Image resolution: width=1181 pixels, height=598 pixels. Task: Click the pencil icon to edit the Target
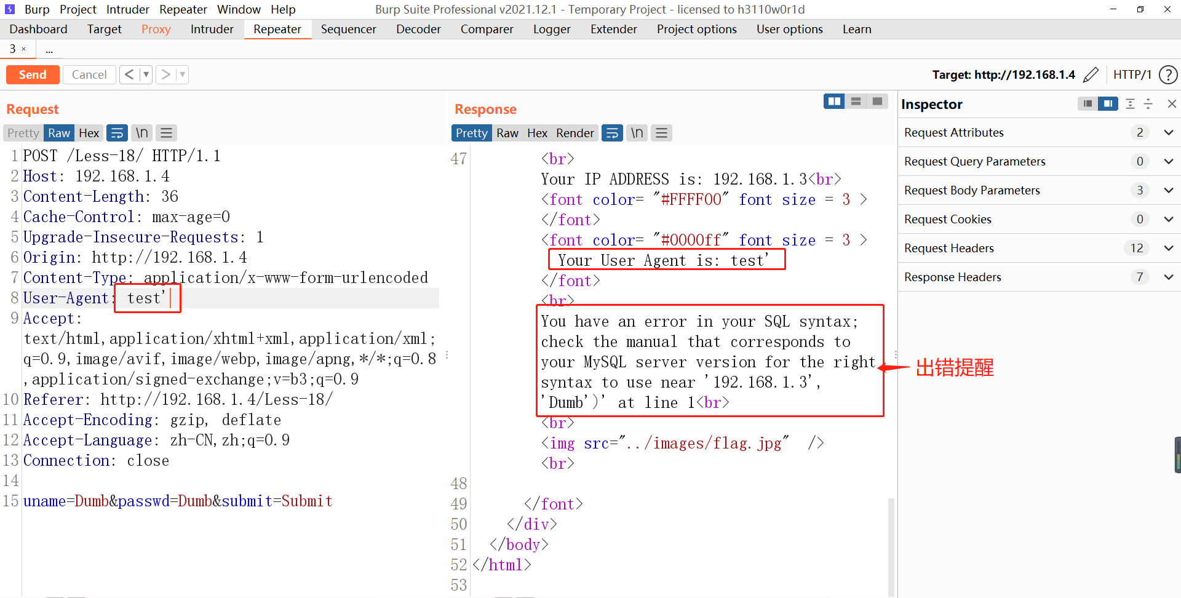(x=1092, y=74)
